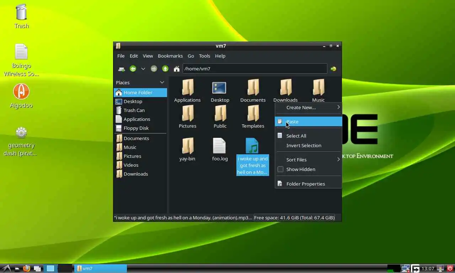Select the Downloads folder in file view
Screen dimensions: 455x273
(x=285, y=91)
